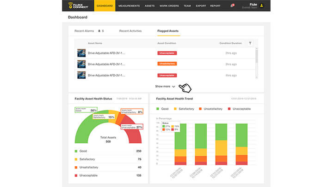Select the Unacceptable row showing 135
The width and height of the screenshot is (333, 187).
pyautogui.click(x=108, y=175)
